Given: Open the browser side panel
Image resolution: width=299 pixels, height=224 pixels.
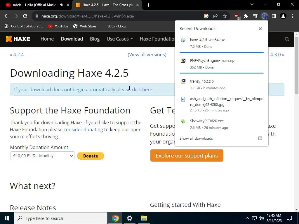Looking at the screenshot, I should [x=274, y=16].
